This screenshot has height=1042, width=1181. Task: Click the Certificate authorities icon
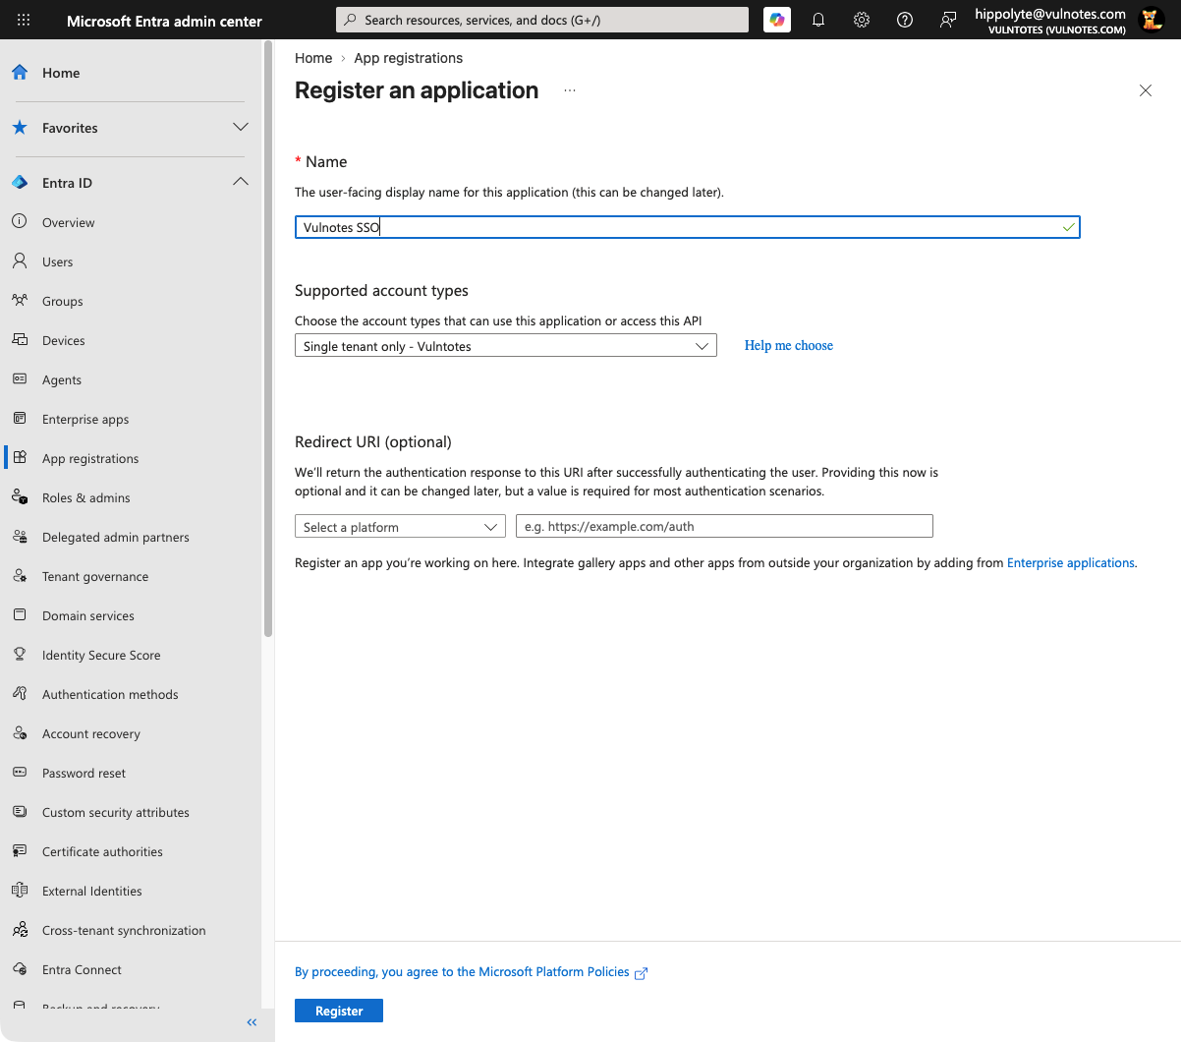(20, 850)
